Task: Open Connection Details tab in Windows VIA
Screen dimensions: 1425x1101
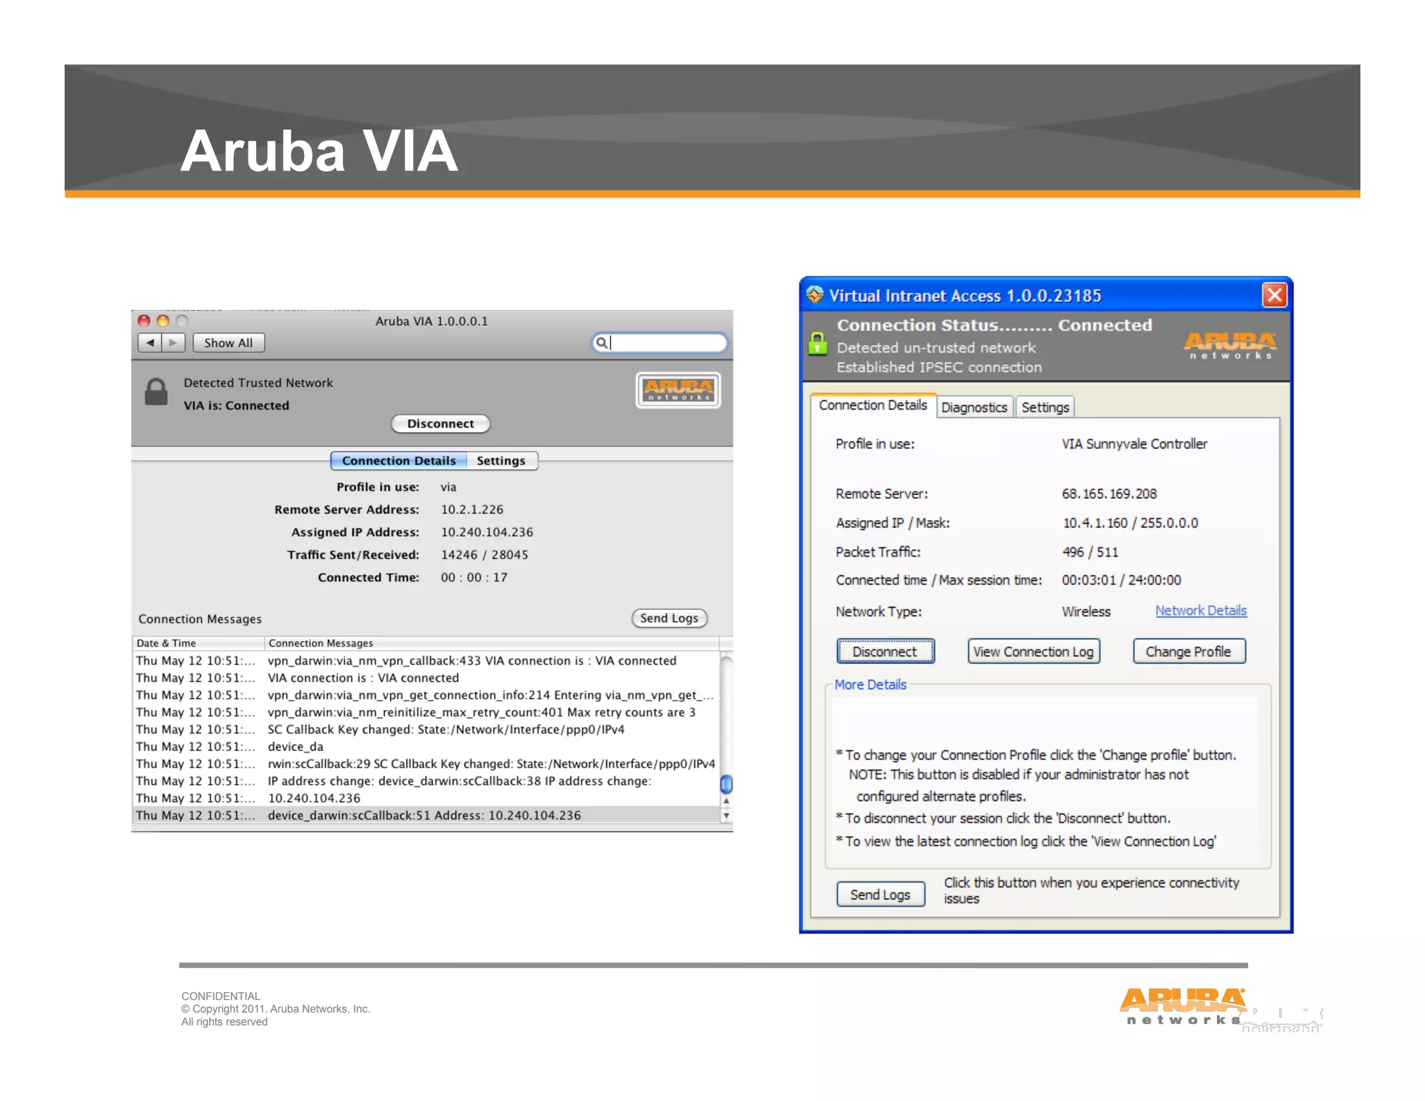Action: pos(873,405)
